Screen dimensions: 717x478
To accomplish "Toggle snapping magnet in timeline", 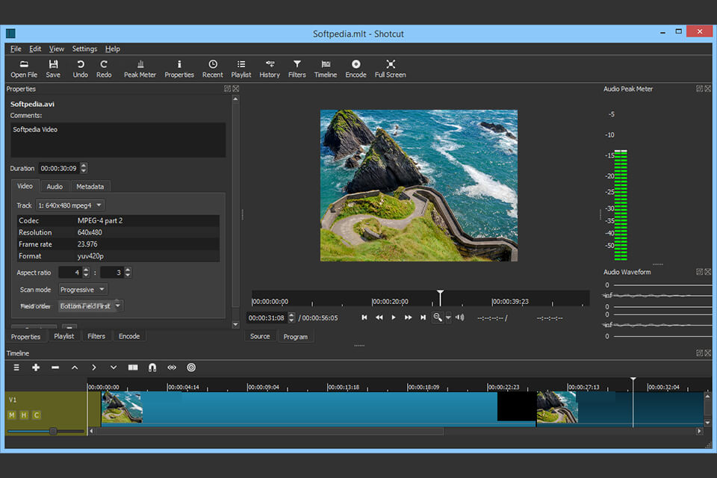I will 152,367.
